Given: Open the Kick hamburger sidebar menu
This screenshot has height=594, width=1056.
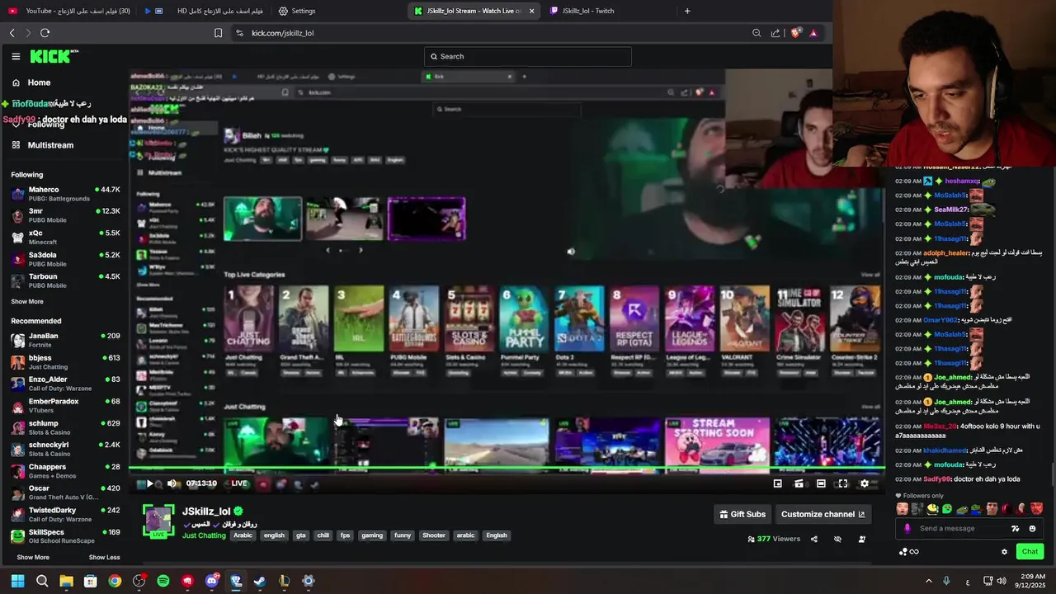Looking at the screenshot, I should coord(16,56).
